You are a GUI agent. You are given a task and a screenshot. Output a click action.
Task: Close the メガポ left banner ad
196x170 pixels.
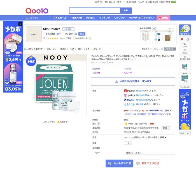(20, 24)
